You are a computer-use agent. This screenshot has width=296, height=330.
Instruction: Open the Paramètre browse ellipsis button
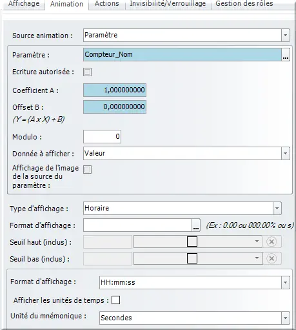tap(286, 55)
